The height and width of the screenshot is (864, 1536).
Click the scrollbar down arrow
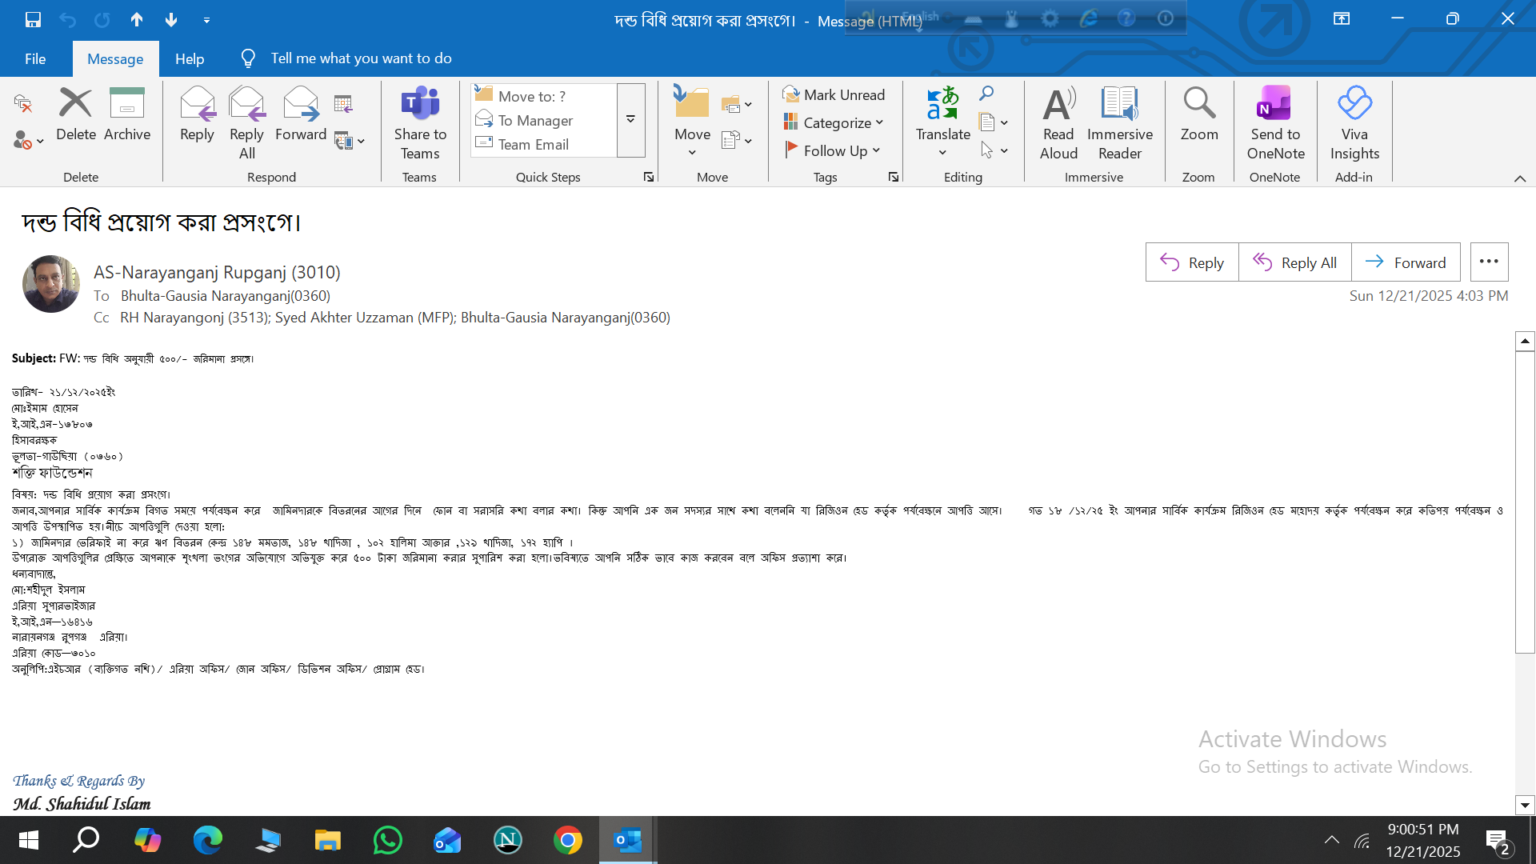(1525, 806)
